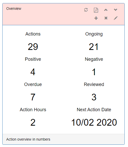Remove the widget with the X icon
The width and height of the screenshot is (128, 147).
106,18
